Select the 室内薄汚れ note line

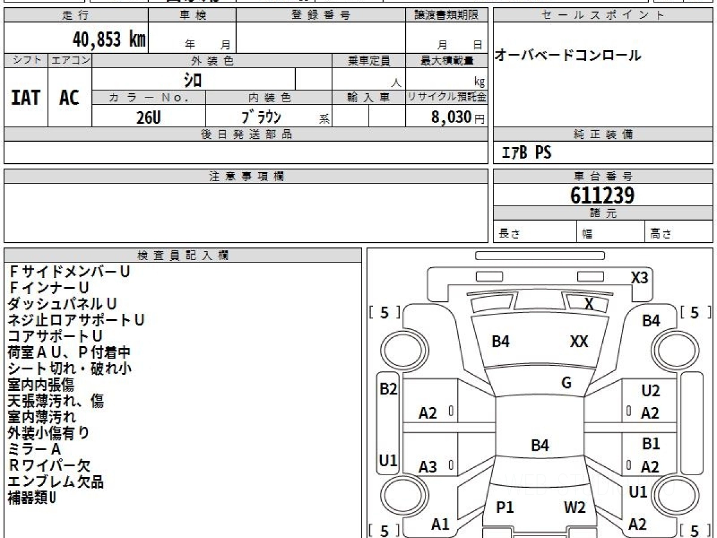point(42,417)
